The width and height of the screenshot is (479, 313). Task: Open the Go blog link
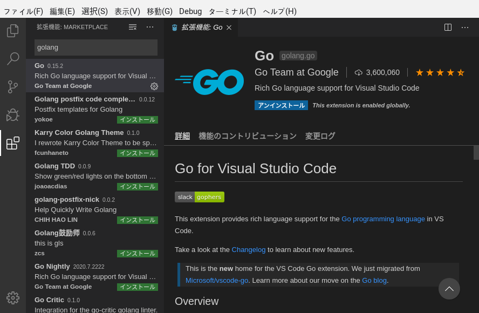[374, 280]
